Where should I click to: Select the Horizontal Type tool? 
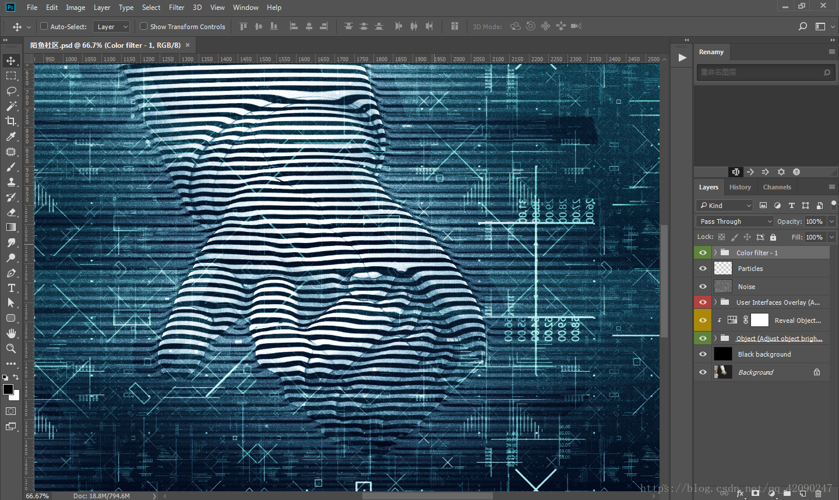[x=11, y=288]
